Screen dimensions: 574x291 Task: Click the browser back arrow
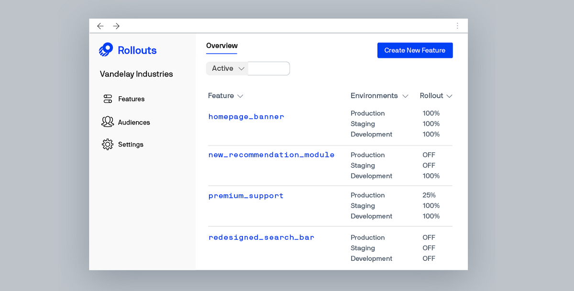coord(100,26)
